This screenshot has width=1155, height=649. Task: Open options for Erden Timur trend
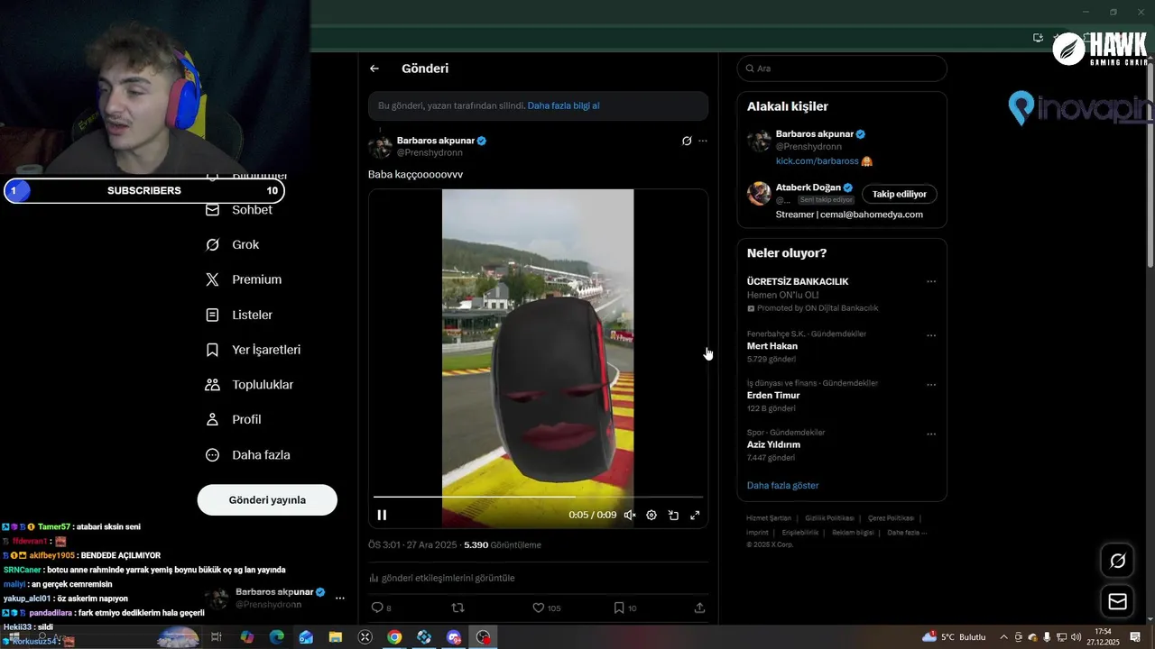click(931, 385)
